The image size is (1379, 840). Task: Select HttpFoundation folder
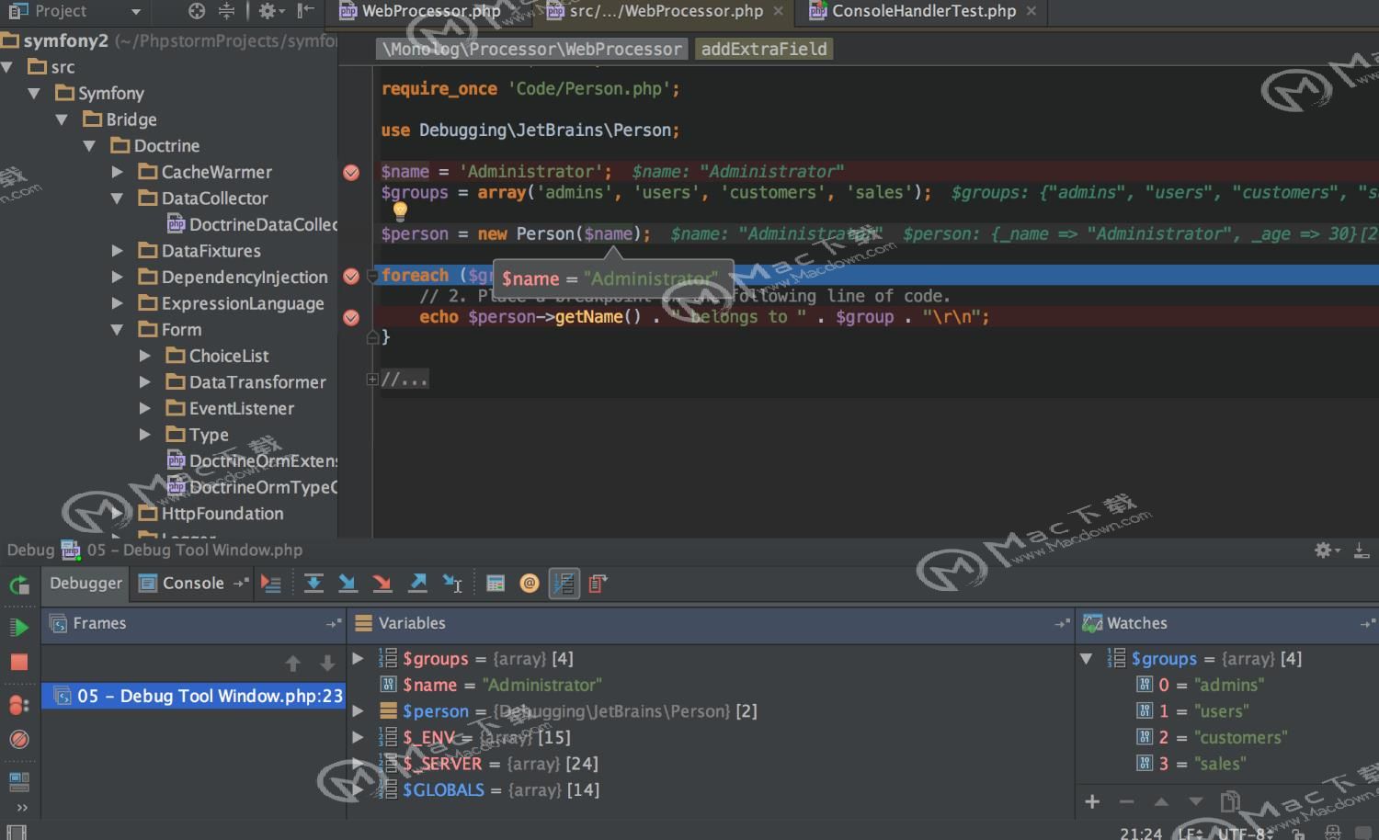click(x=211, y=514)
